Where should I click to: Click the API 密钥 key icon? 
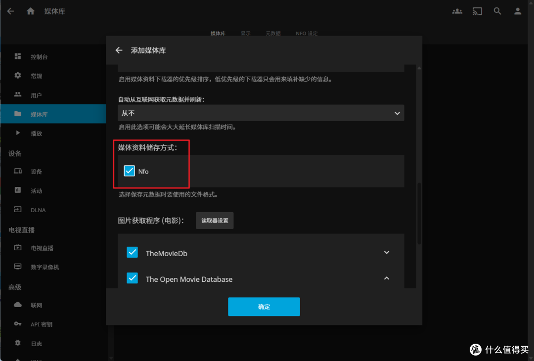point(18,324)
